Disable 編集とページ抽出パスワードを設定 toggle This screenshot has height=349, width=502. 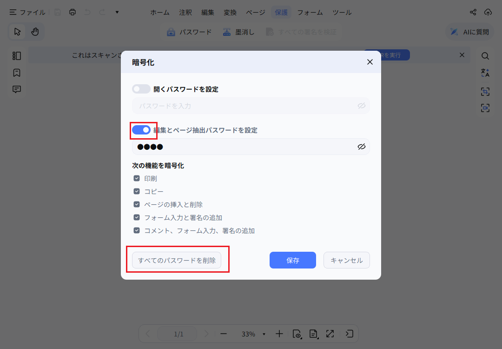click(141, 130)
